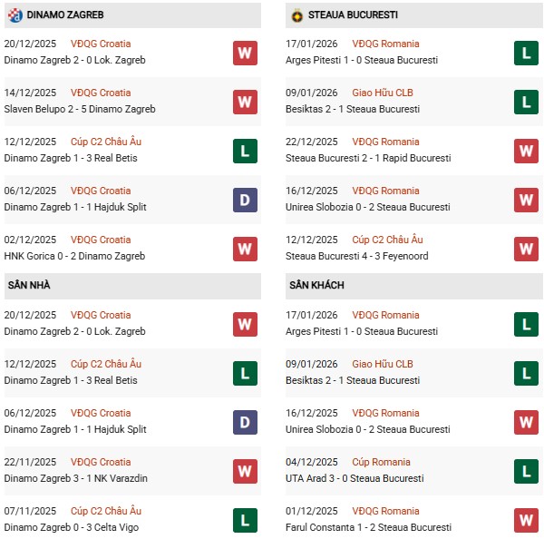Click L badge for Arges Pitesti vs Steaua
The height and width of the screenshot is (539, 544).
pos(526,53)
